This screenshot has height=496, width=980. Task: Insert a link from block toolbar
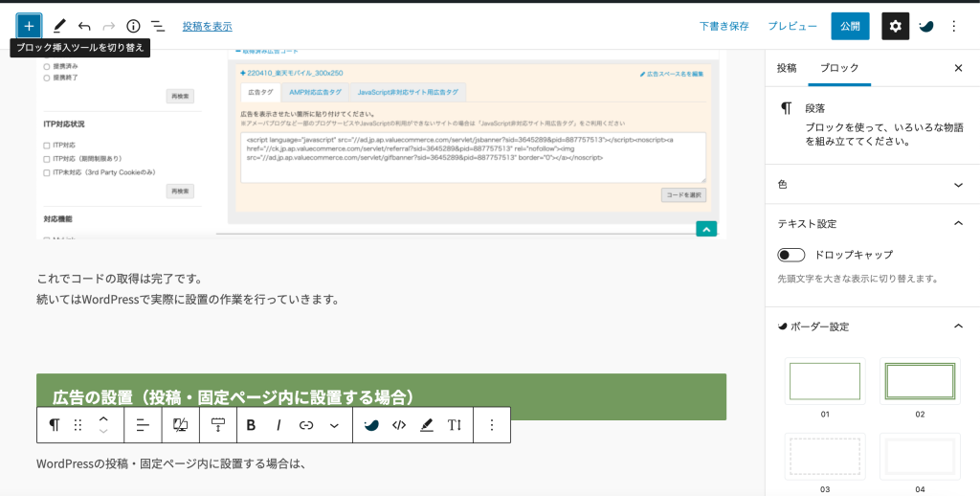[x=306, y=425]
